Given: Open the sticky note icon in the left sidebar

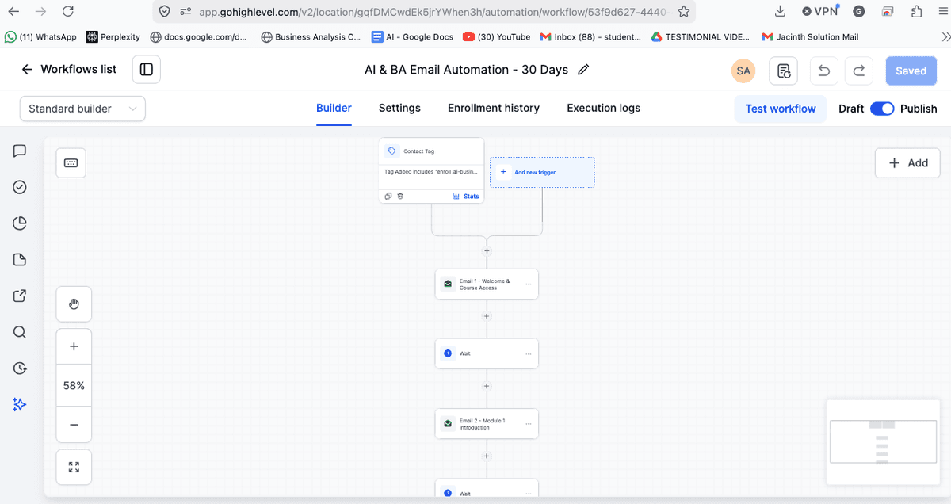Looking at the screenshot, I should point(20,260).
